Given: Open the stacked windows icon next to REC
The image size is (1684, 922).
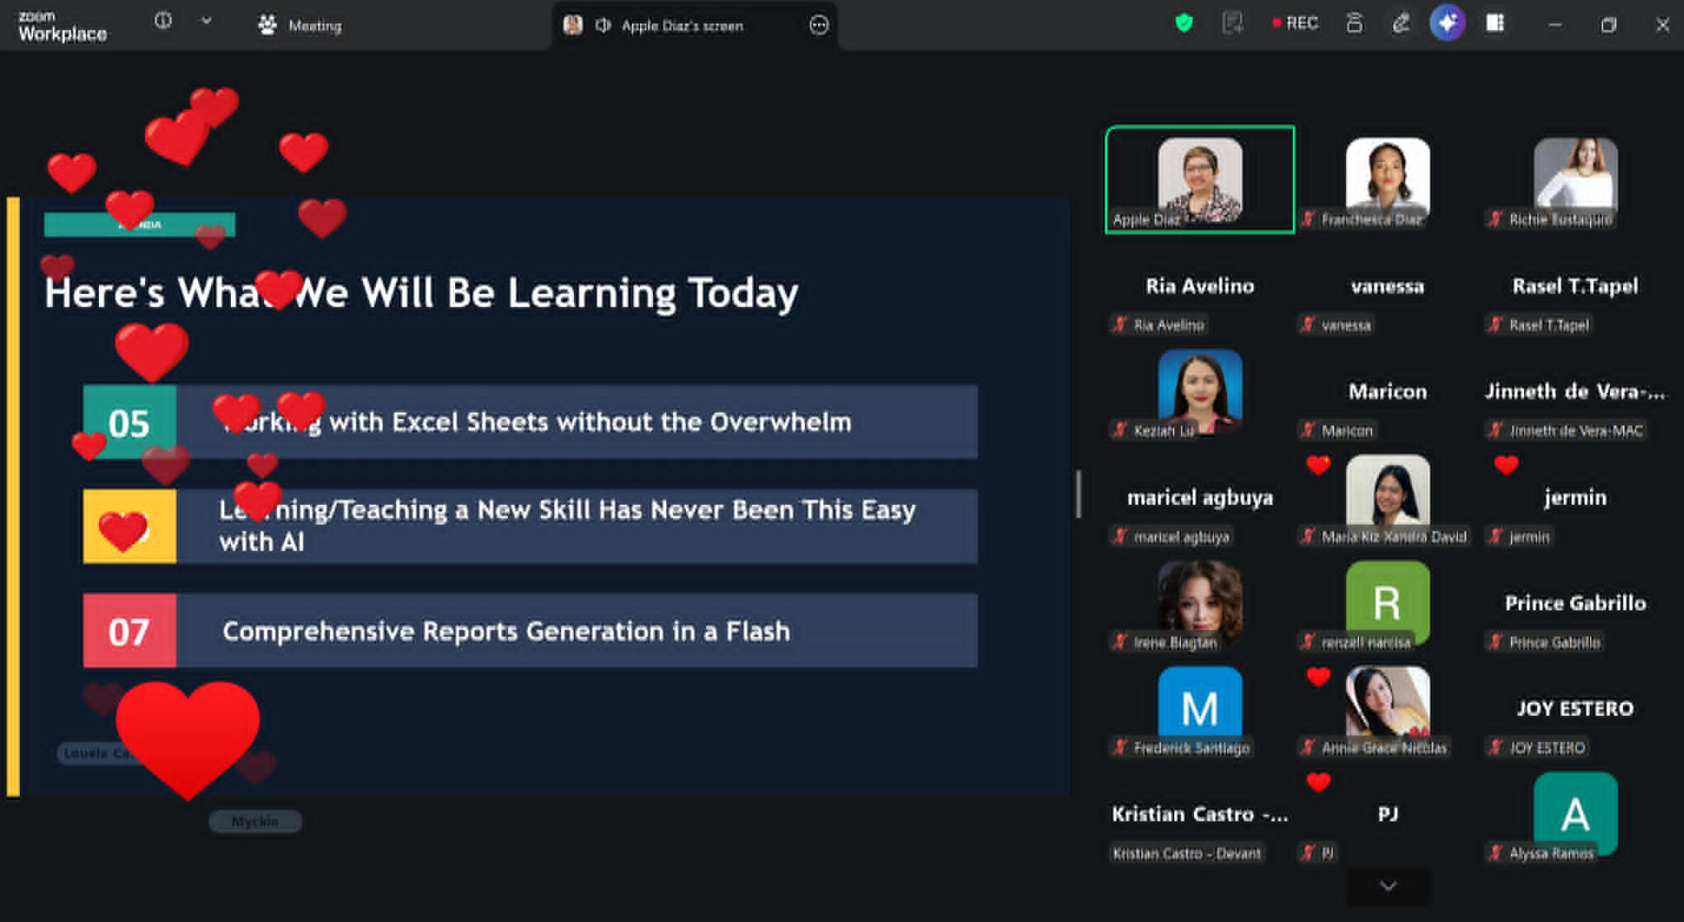Looking at the screenshot, I should click(x=1354, y=23).
